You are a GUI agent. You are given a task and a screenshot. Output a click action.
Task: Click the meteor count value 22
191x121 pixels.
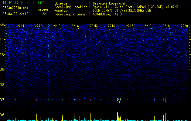(44, 14)
